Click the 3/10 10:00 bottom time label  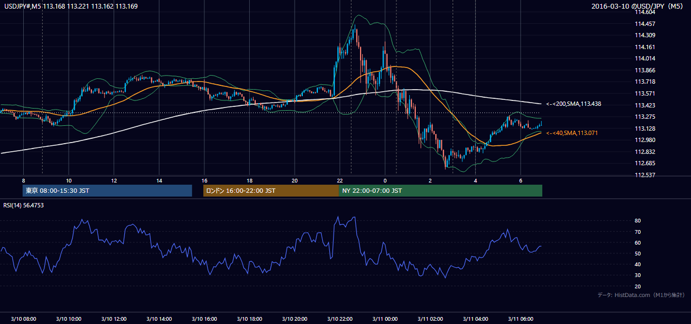68,319
